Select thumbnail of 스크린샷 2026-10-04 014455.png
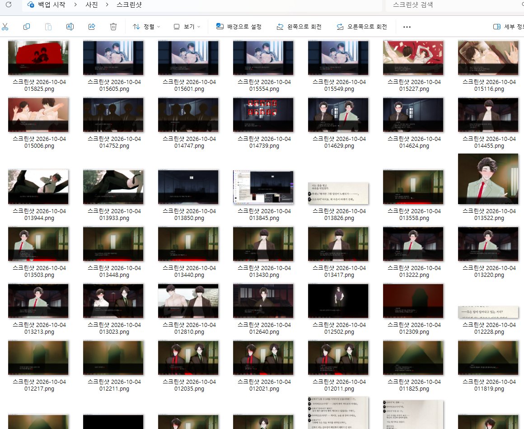The image size is (524, 429). (488, 115)
